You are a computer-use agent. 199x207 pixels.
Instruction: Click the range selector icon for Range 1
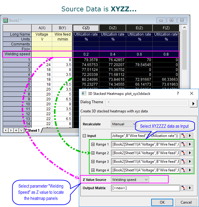point(184,144)
